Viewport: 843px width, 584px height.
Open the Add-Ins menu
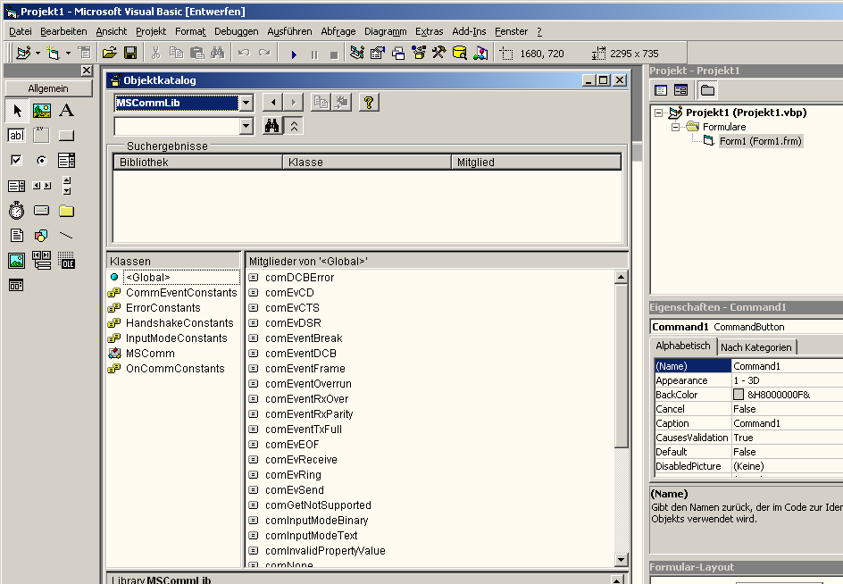[469, 31]
